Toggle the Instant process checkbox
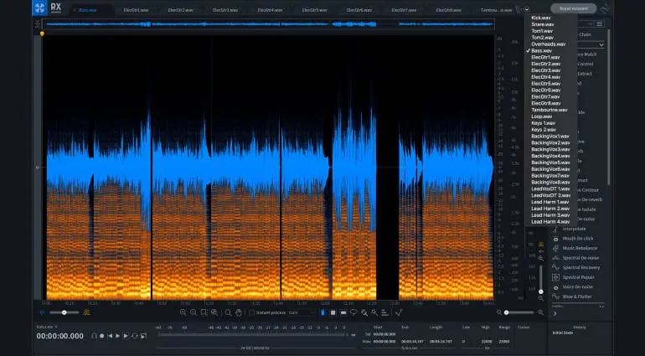The image size is (645, 356). [x=252, y=312]
